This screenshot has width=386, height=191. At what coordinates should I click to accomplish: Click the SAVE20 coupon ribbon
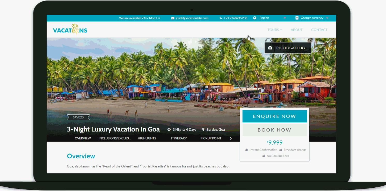pyautogui.click(x=78, y=117)
